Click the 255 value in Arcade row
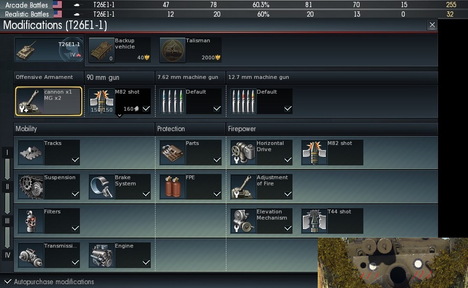The height and width of the screenshot is (288, 468). coord(451,5)
